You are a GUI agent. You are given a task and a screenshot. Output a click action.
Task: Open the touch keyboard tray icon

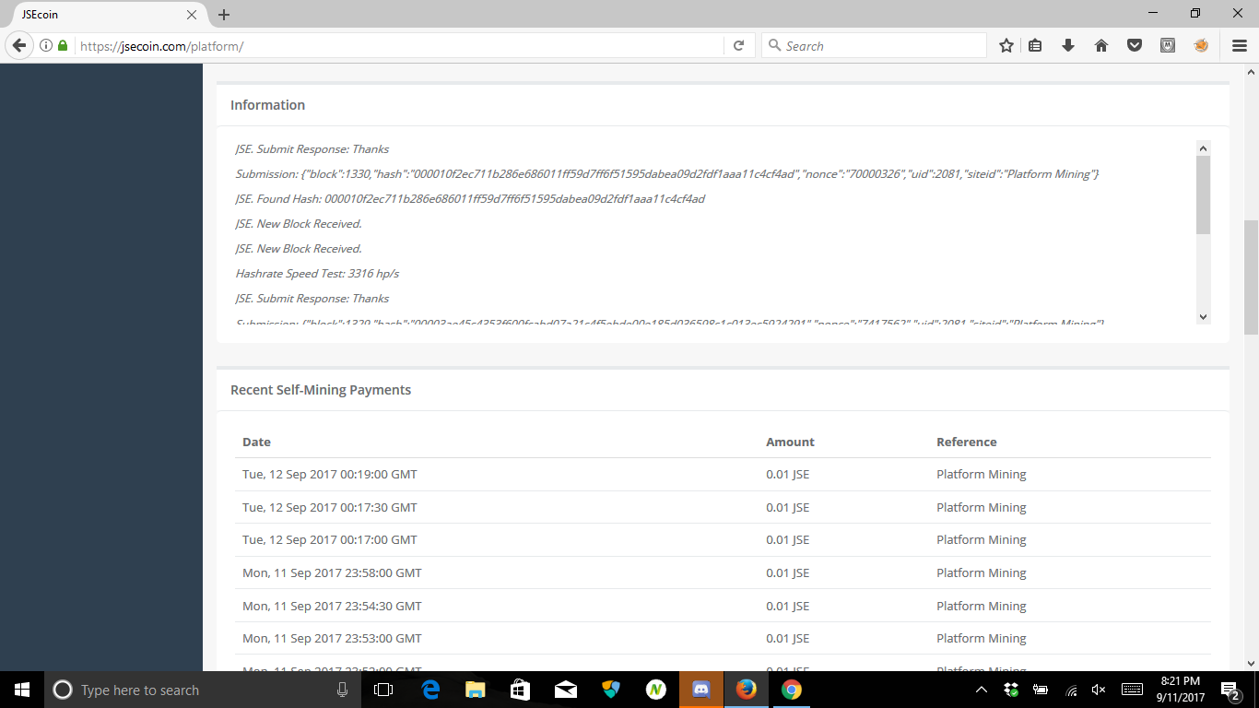coord(1133,690)
